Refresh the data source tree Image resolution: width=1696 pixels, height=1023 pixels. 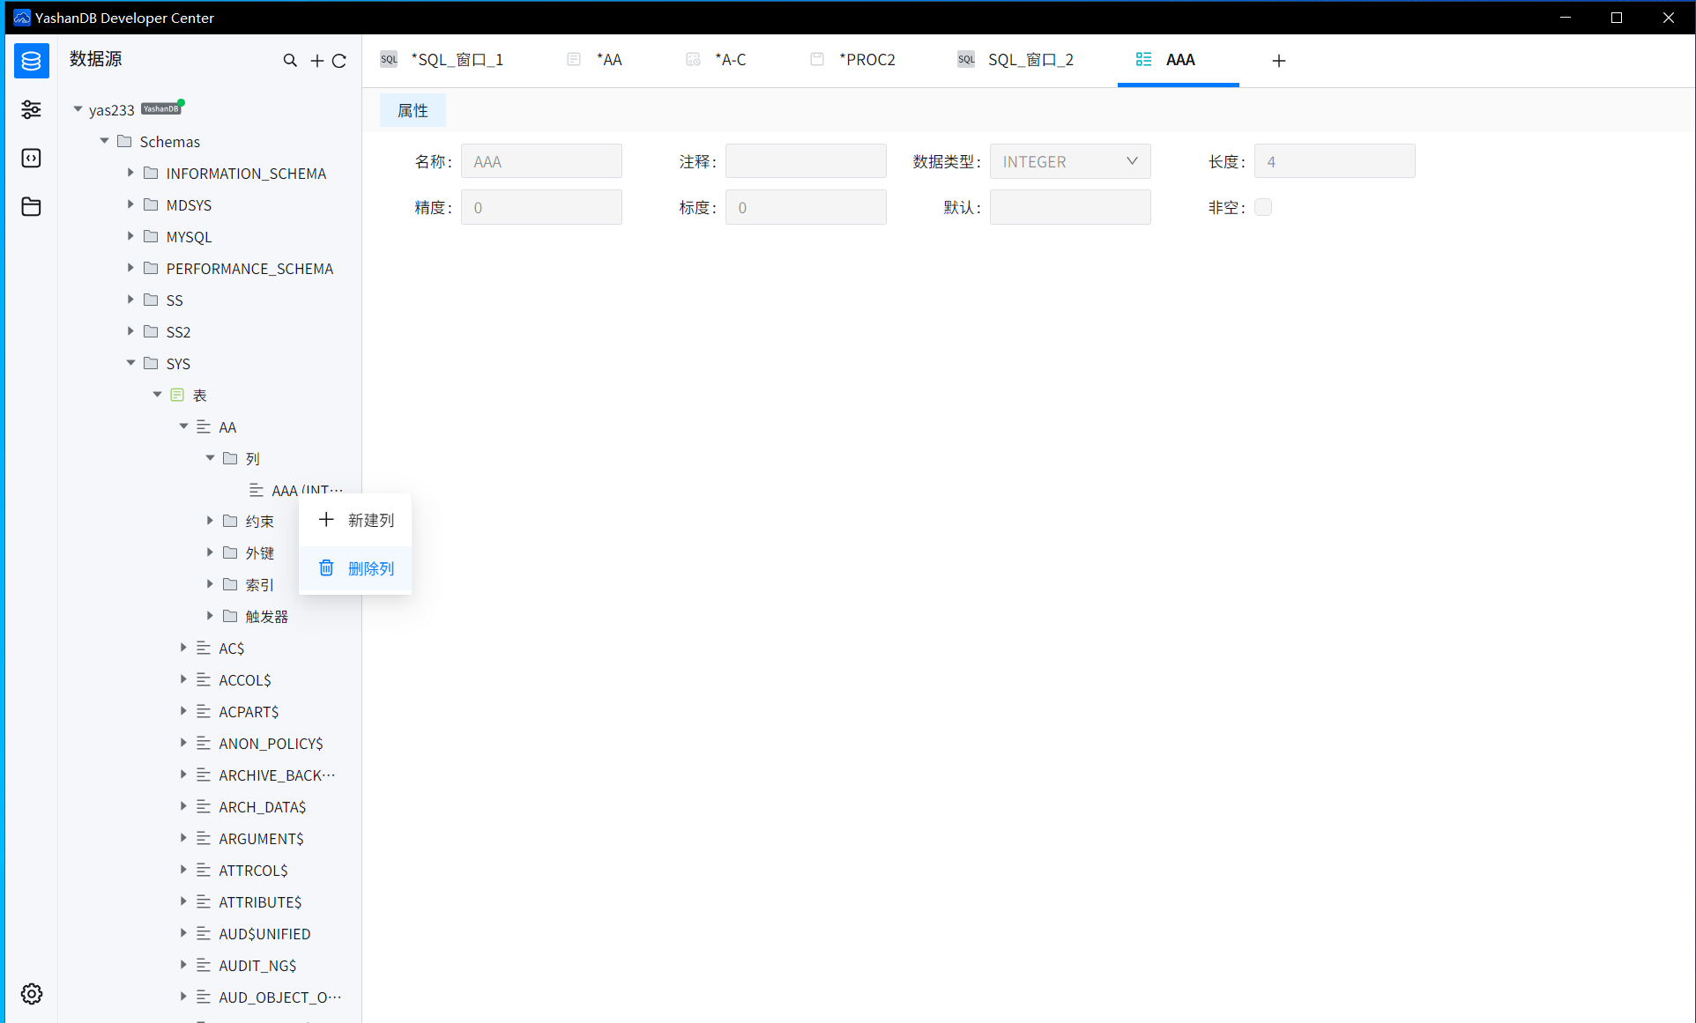pyautogui.click(x=339, y=60)
